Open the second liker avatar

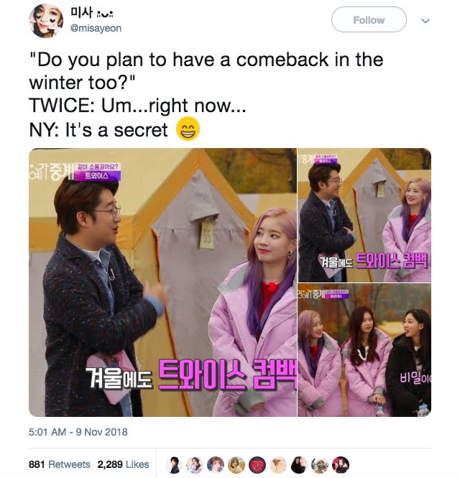tap(195, 465)
